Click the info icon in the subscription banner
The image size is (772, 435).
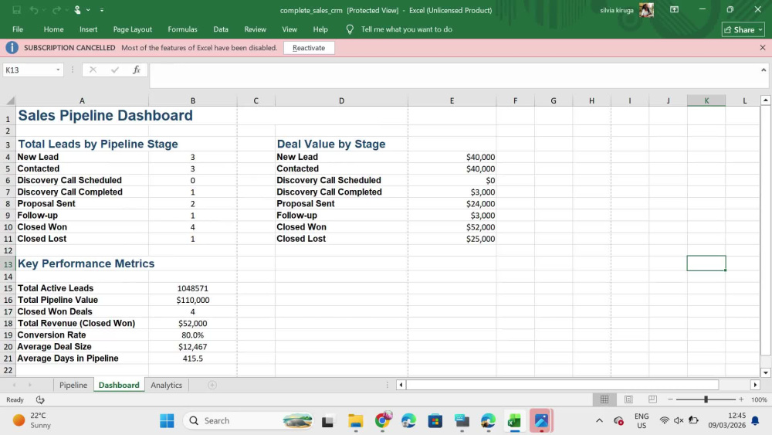12,48
